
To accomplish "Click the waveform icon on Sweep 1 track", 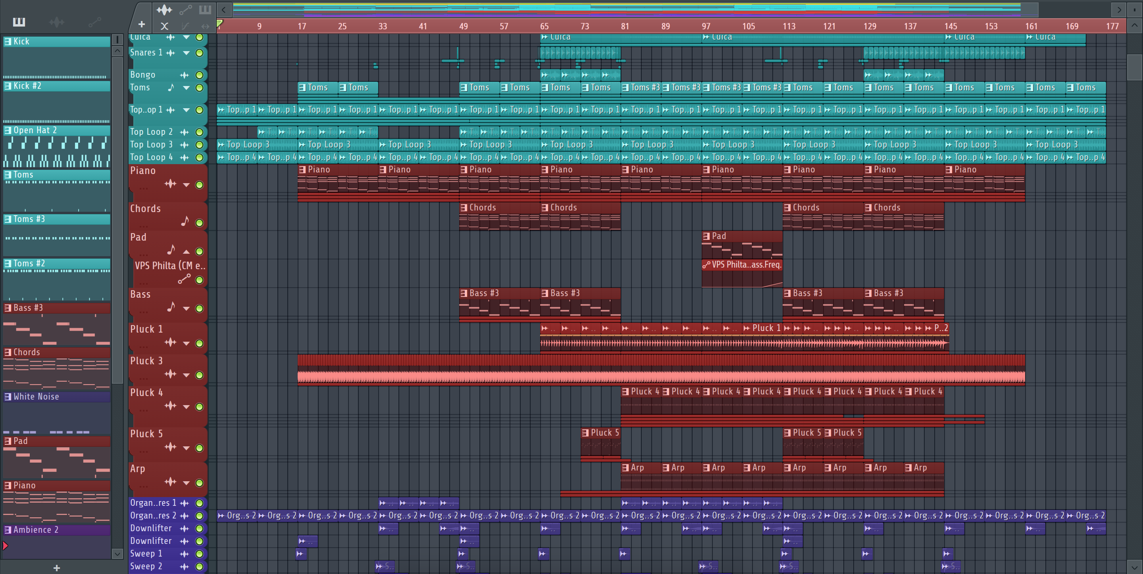I will [x=184, y=554].
